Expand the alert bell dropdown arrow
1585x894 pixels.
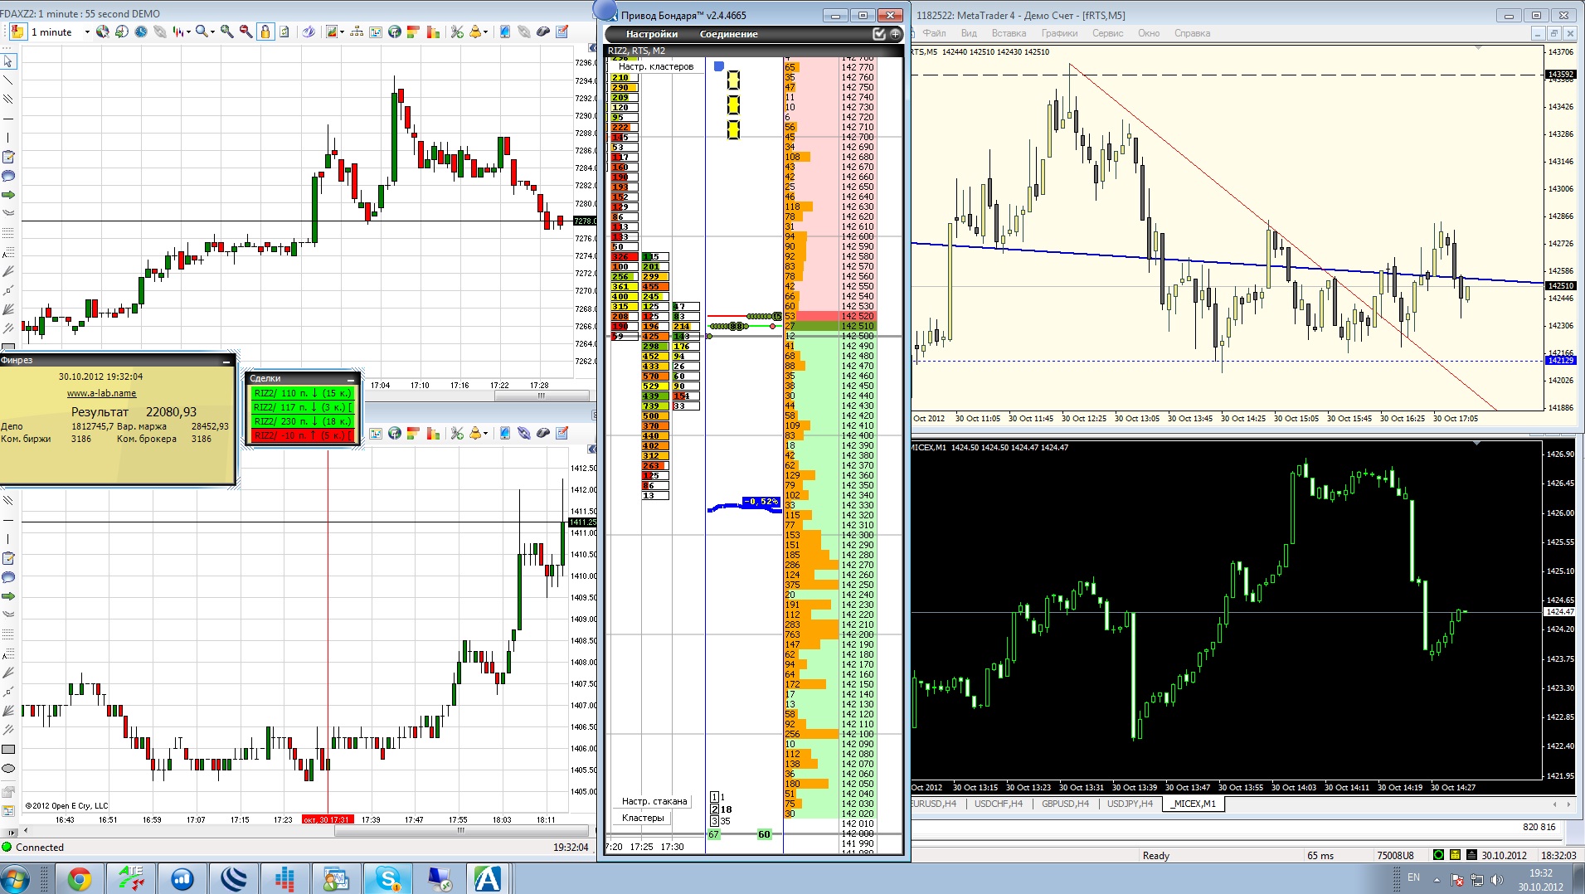click(x=485, y=32)
